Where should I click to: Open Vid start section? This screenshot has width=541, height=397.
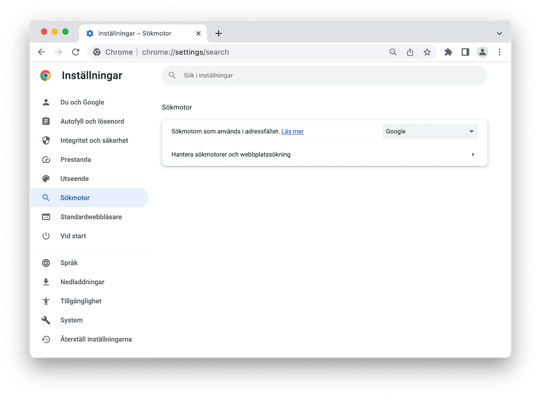pyautogui.click(x=89, y=236)
